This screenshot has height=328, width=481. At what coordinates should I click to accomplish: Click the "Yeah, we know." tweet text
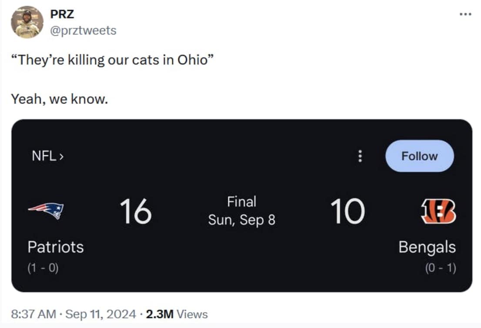(59, 100)
